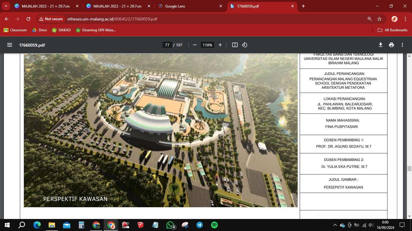Open the Classroom bookmark
The height and width of the screenshot is (231, 412).
(15, 30)
